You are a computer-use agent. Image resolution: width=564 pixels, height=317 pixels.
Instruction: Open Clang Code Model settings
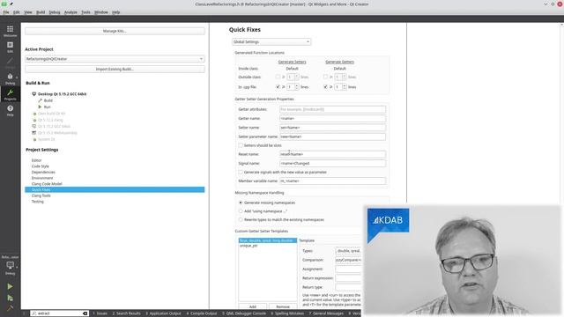click(47, 184)
